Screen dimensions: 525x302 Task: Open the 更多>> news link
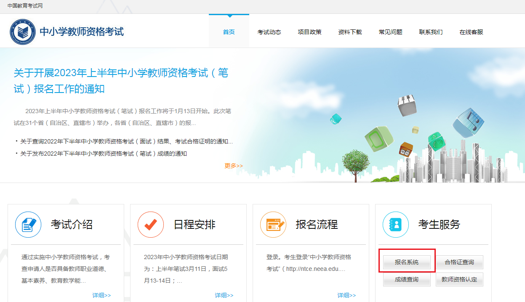[233, 166]
